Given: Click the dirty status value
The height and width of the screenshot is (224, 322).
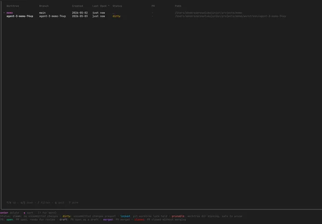Looking at the screenshot, I should [x=117, y=16].
